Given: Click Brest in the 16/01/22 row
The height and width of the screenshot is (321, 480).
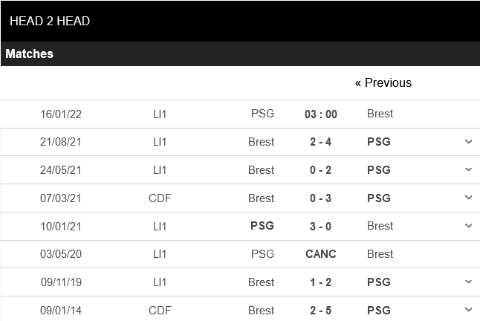Looking at the screenshot, I should coord(380,114).
